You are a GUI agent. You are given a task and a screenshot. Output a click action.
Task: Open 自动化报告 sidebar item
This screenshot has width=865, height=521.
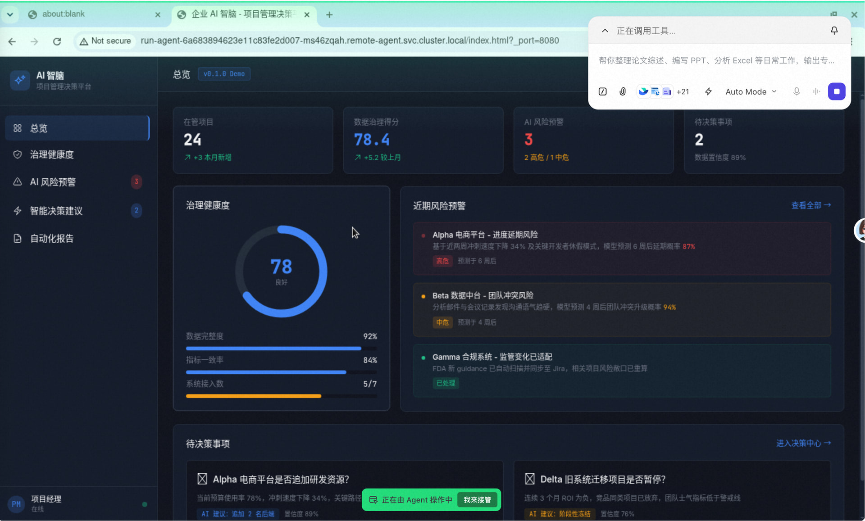coord(77,238)
